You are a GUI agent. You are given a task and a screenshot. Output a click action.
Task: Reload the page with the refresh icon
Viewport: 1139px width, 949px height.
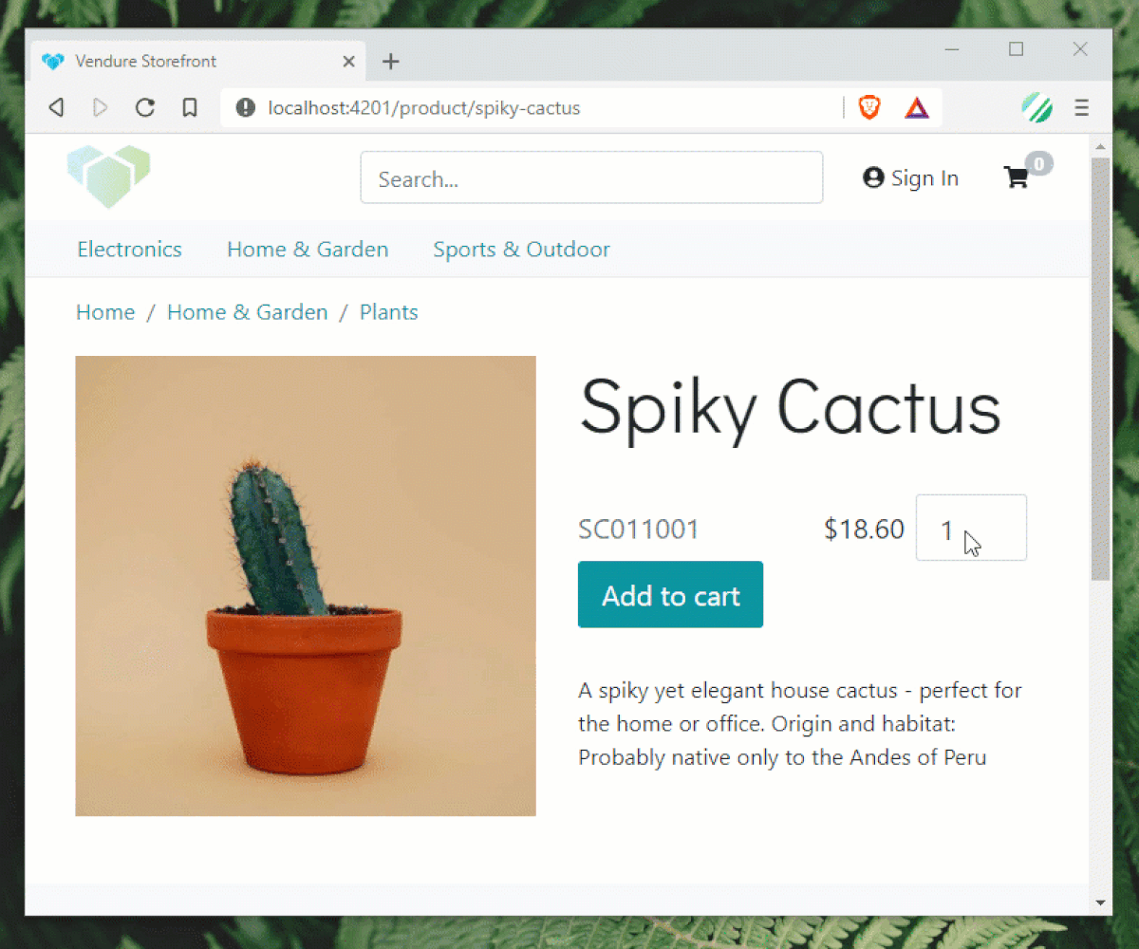click(x=145, y=108)
